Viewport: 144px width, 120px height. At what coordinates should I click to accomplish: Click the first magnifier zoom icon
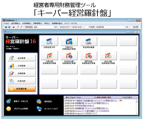(x=18, y=27)
